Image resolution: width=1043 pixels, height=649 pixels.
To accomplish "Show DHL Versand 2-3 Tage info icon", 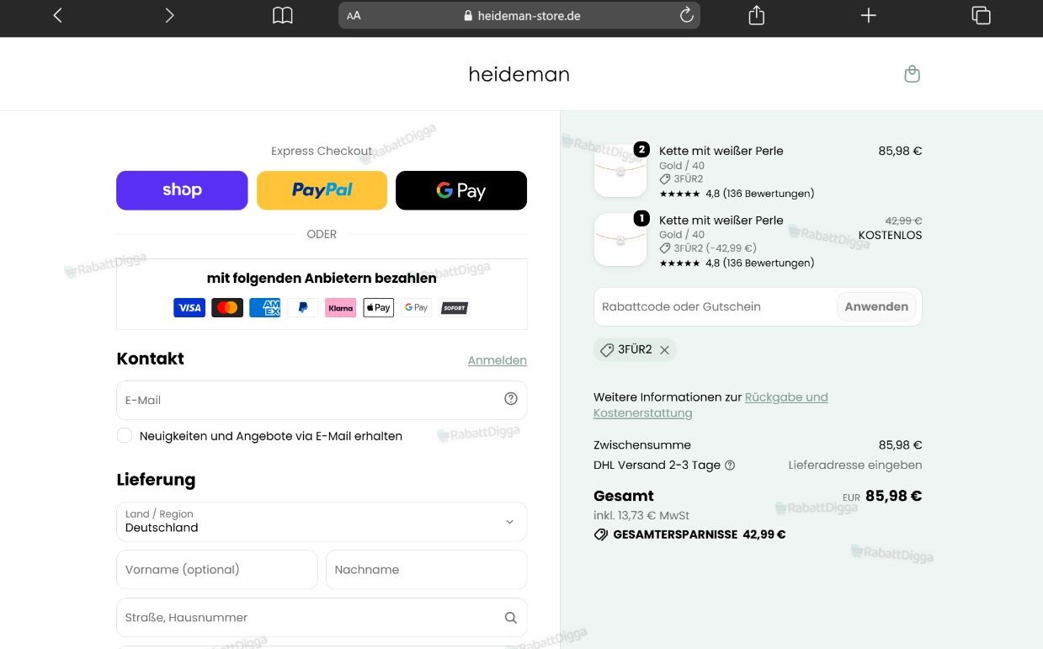I will [730, 465].
